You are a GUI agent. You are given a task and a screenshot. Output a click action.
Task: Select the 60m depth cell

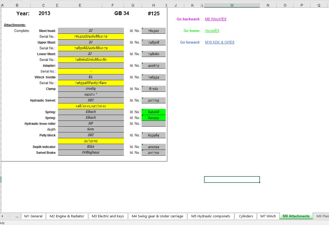91,129
